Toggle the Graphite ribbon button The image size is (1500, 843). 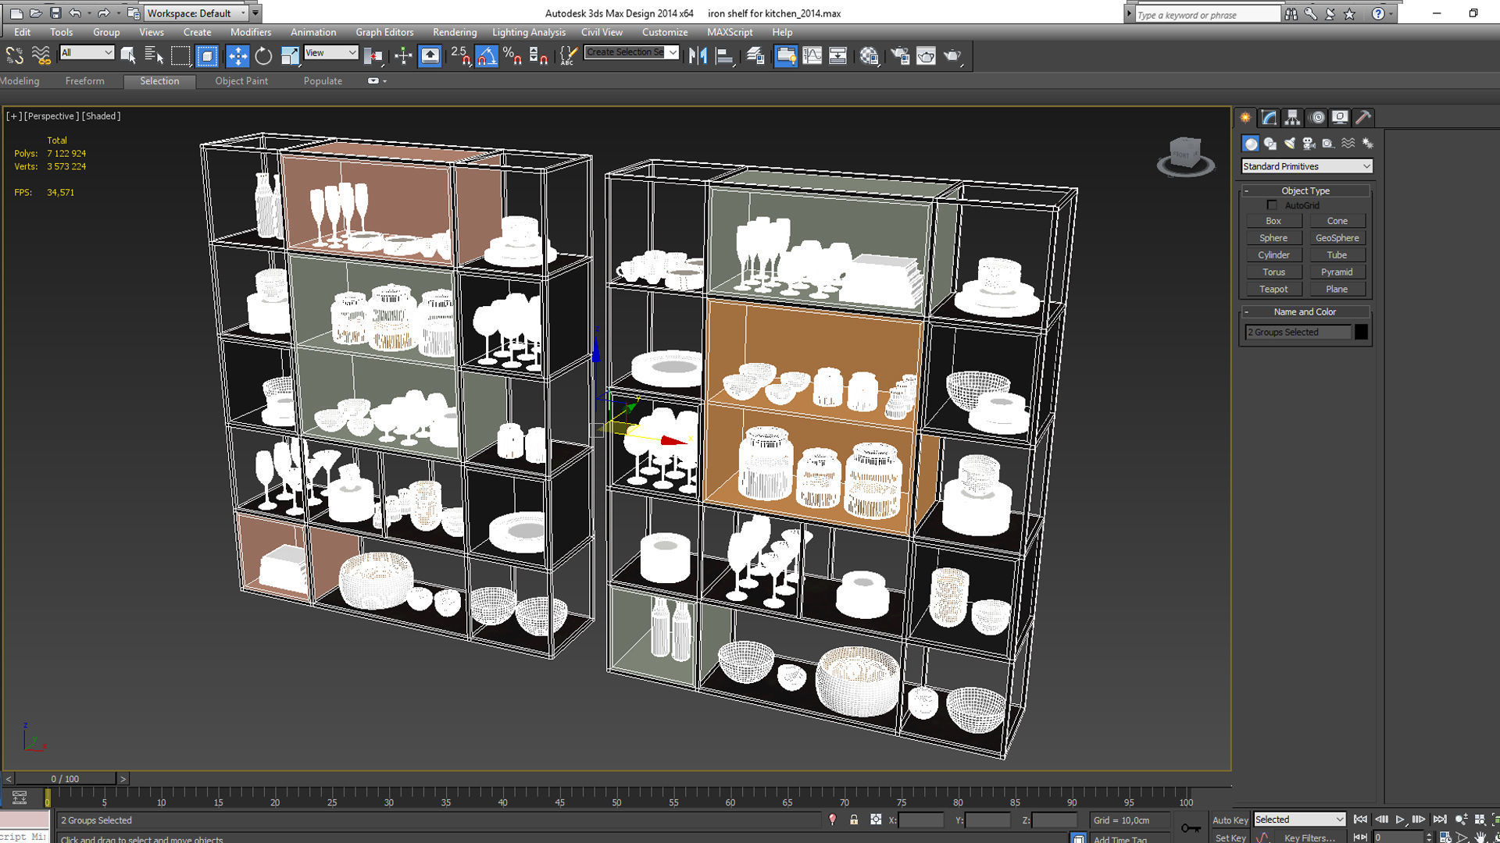[786, 55]
